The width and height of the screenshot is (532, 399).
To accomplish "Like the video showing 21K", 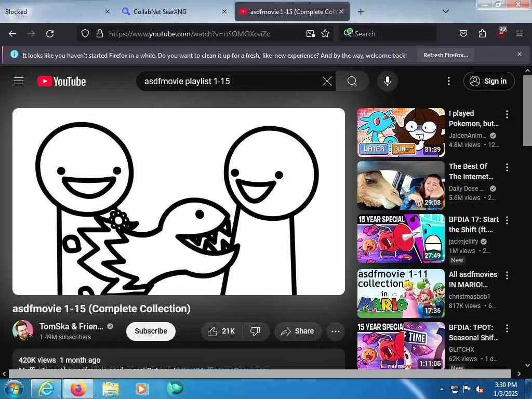I will pyautogui.click(x=221, y=331).
